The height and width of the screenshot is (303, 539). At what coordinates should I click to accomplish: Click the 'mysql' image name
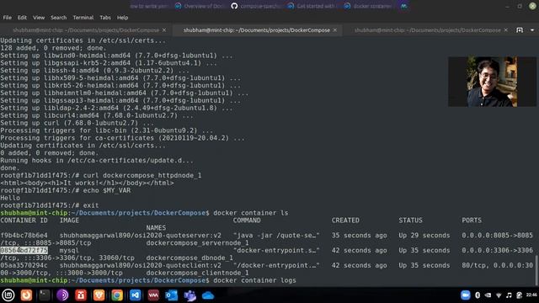coord(69,251)
